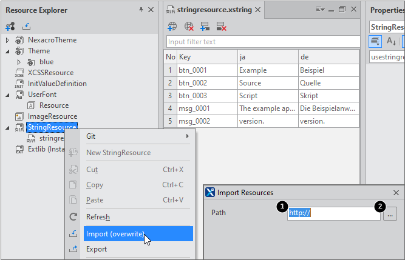The width and height of the screenshot is (405, 260).
Task: Toggle categorized view in Properties panel
Action: (376, 41)
